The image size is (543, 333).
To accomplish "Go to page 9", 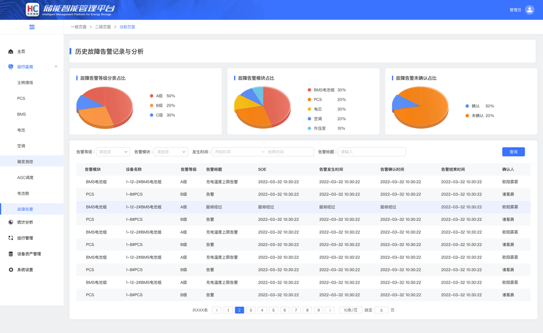I will pos(319,310).
